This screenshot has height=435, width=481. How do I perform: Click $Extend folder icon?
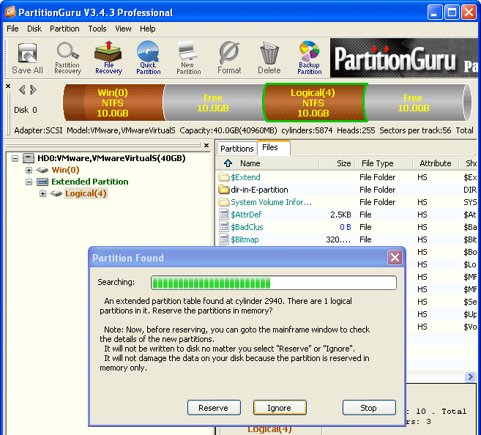coord(224,177)
